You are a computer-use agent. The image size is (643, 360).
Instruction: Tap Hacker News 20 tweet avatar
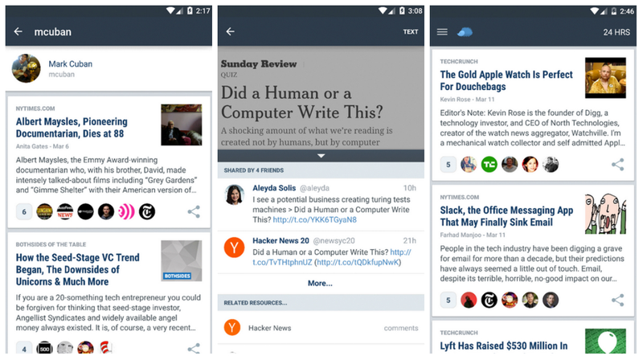click(x=234, y=247)
